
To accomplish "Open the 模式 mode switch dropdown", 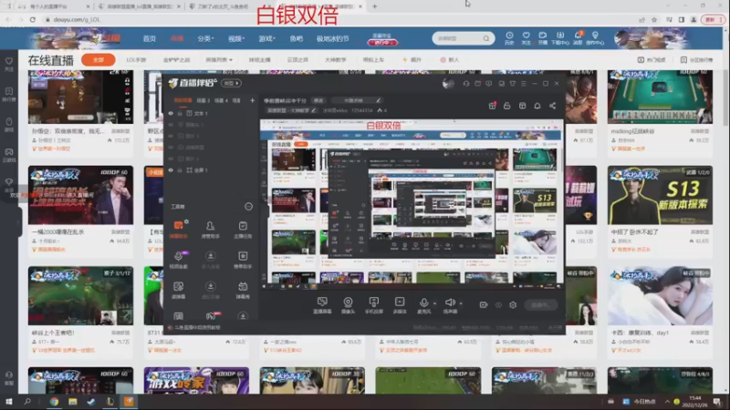I will coord(231,83).
